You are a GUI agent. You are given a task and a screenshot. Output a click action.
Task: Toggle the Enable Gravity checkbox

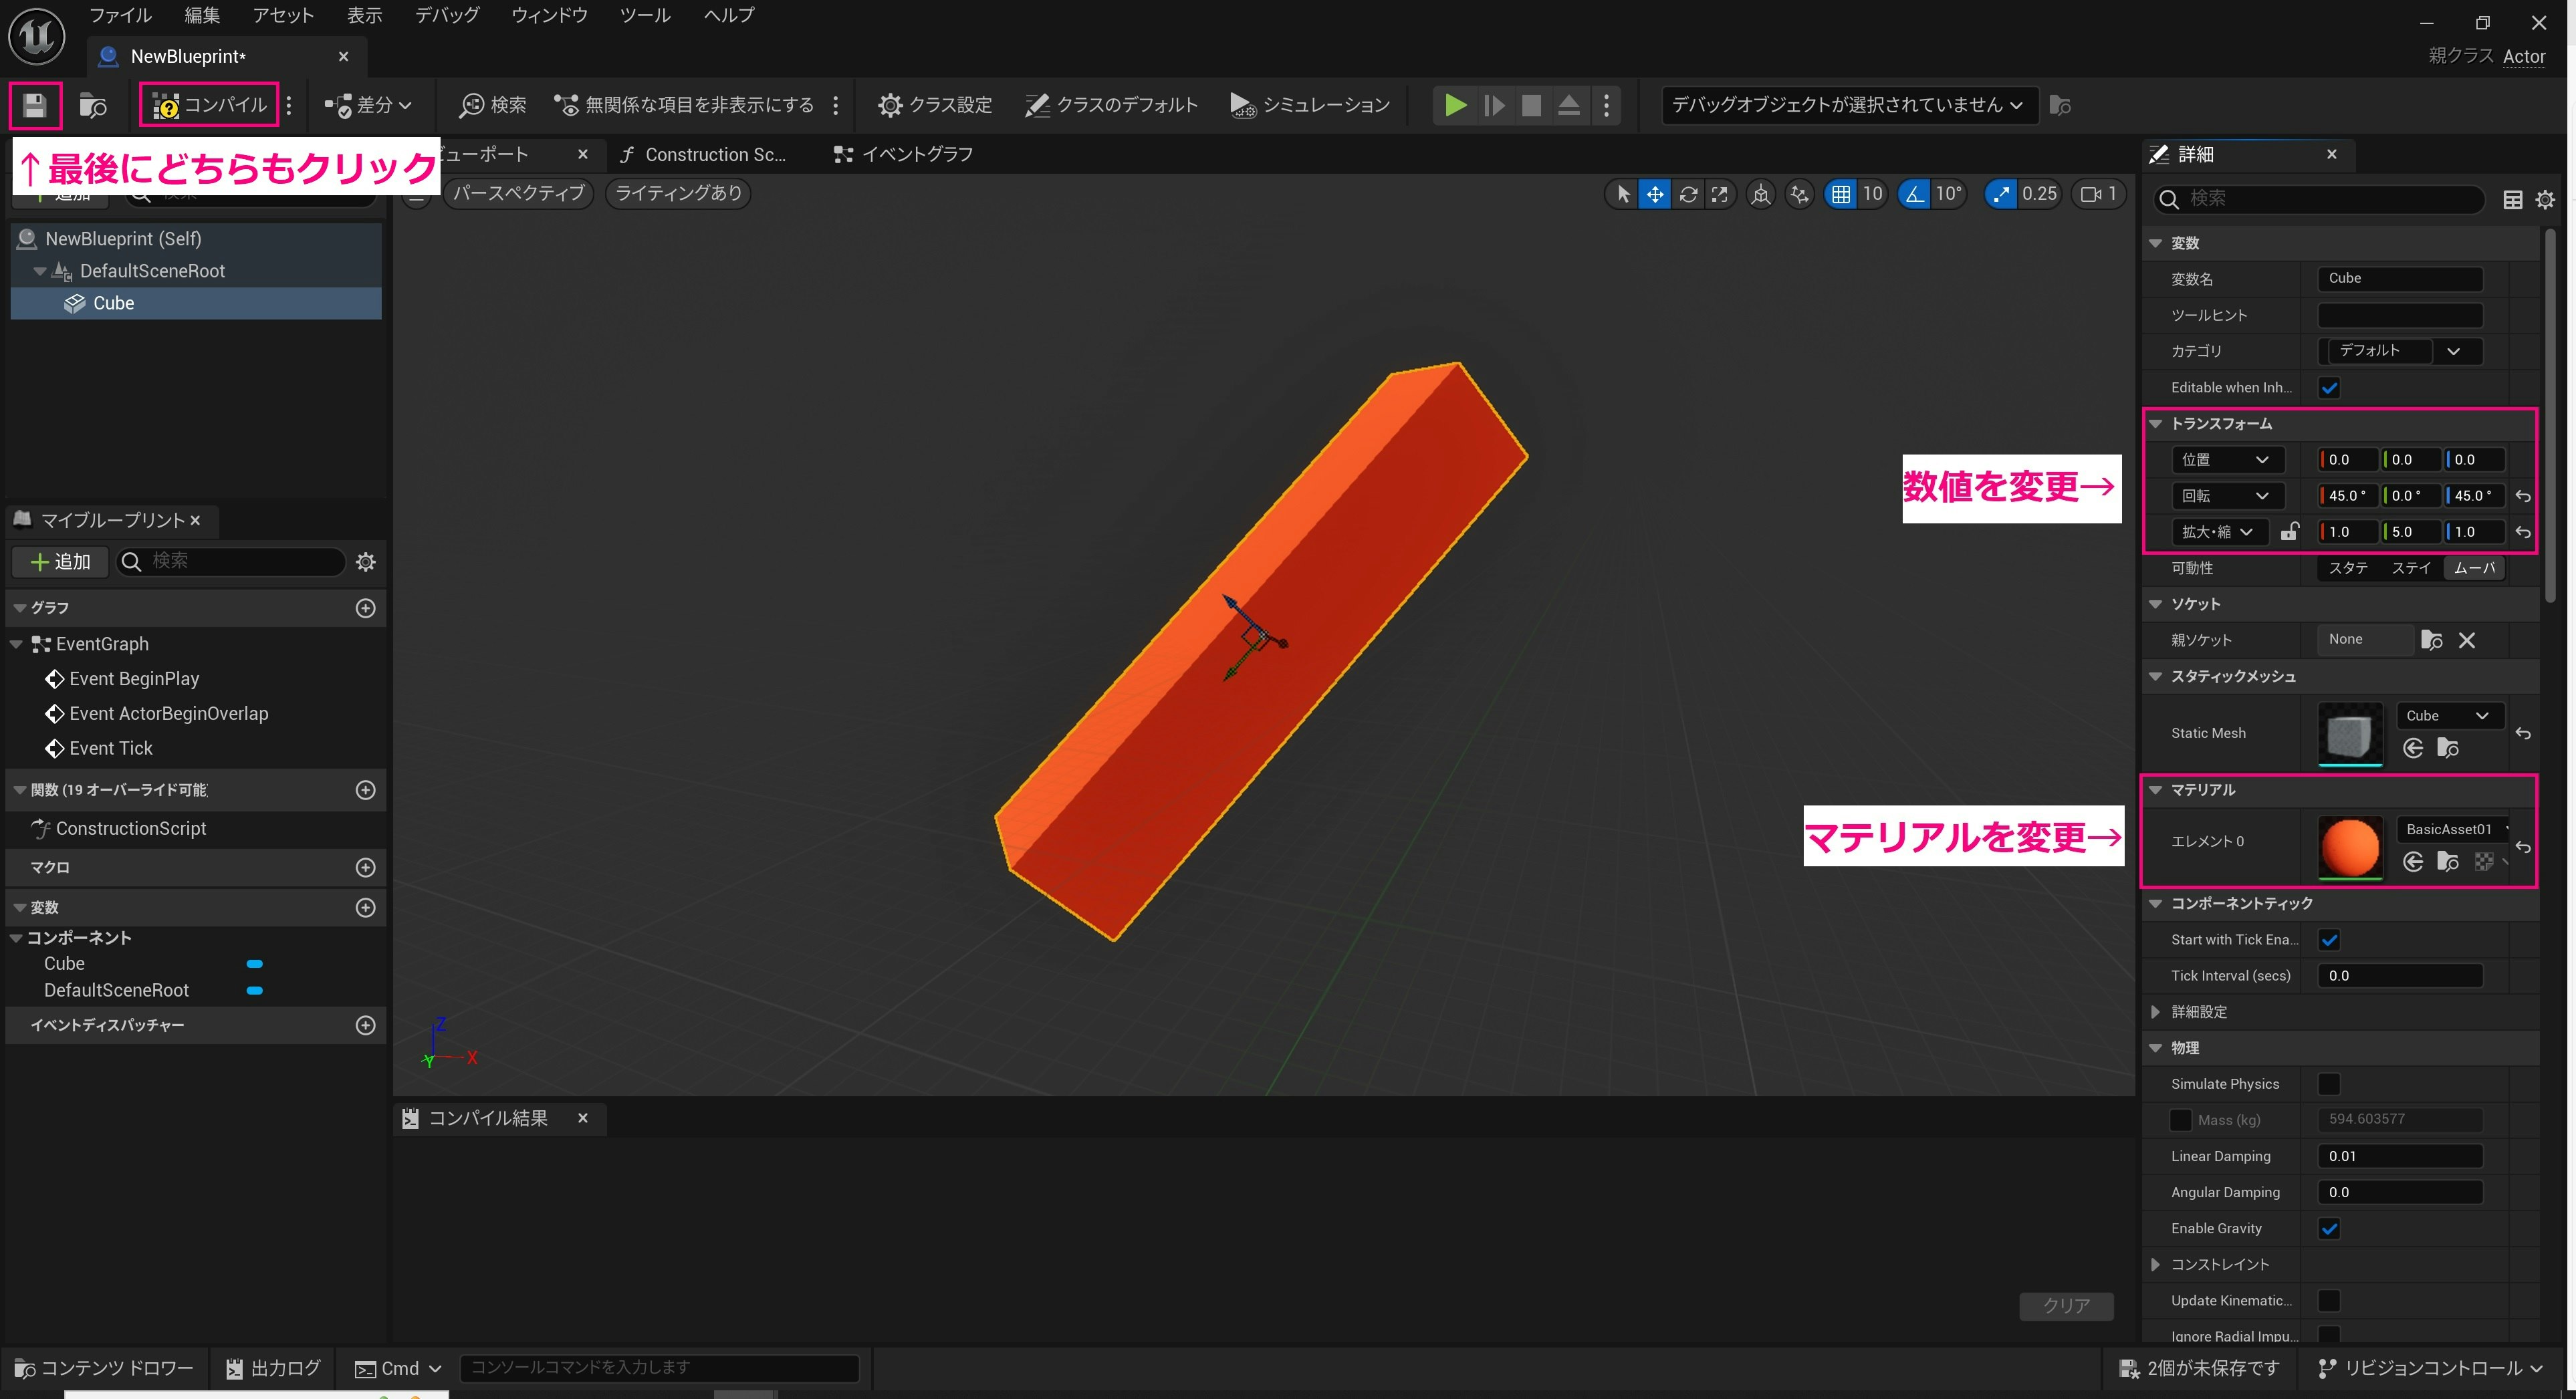point(2331,1228)
